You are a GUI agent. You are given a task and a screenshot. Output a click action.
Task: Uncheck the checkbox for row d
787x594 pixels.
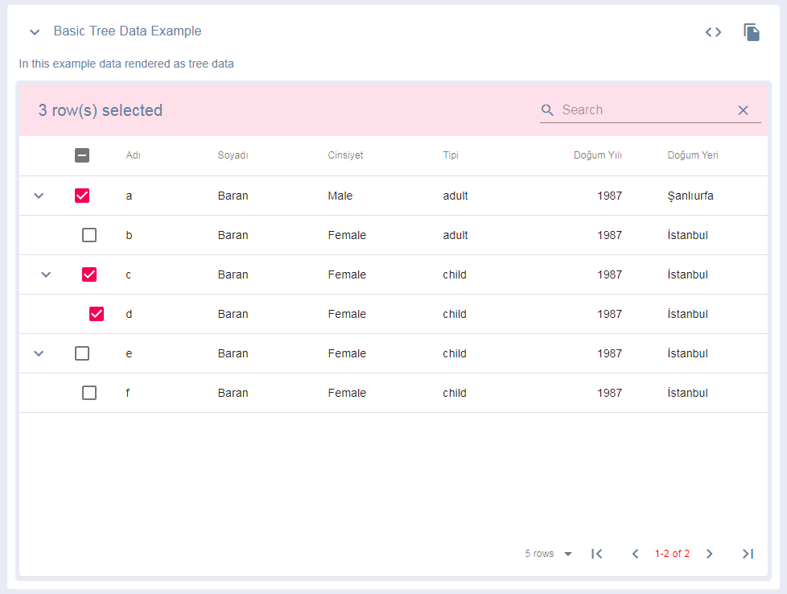tap(97, 314)
